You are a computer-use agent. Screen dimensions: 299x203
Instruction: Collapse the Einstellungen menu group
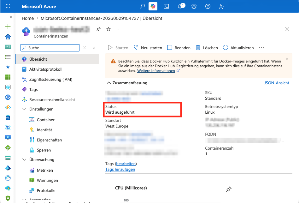tap(24, 109)
